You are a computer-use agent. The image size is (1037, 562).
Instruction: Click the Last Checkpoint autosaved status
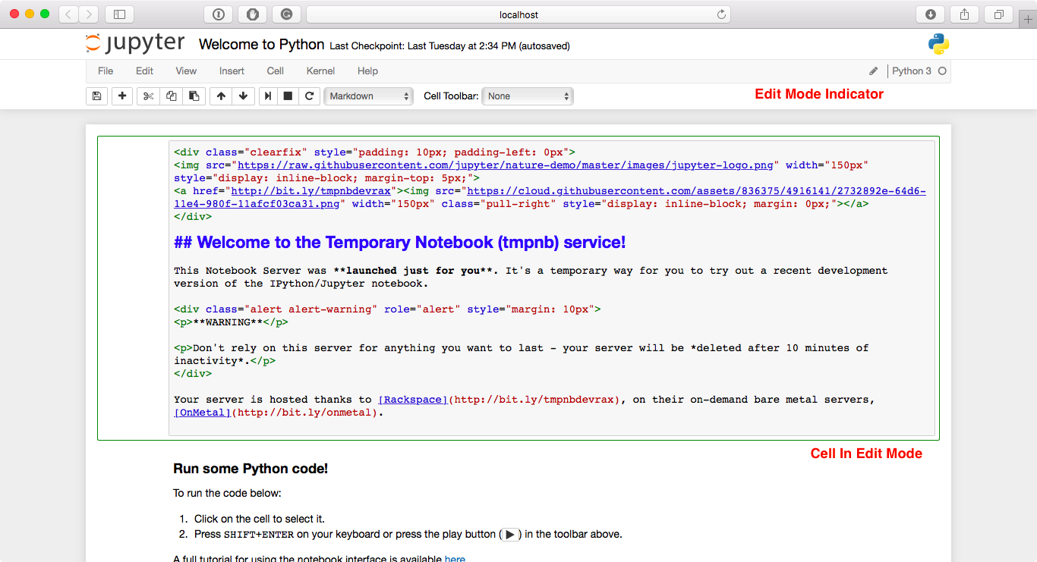(450, 46)
